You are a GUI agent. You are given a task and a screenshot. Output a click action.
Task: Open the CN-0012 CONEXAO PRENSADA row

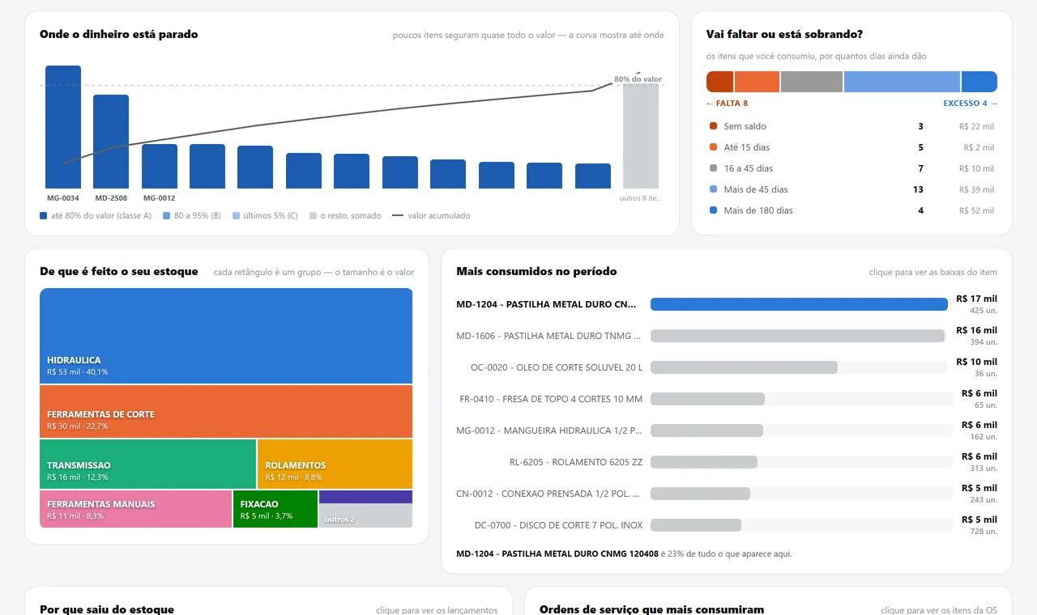pos(727,494)
